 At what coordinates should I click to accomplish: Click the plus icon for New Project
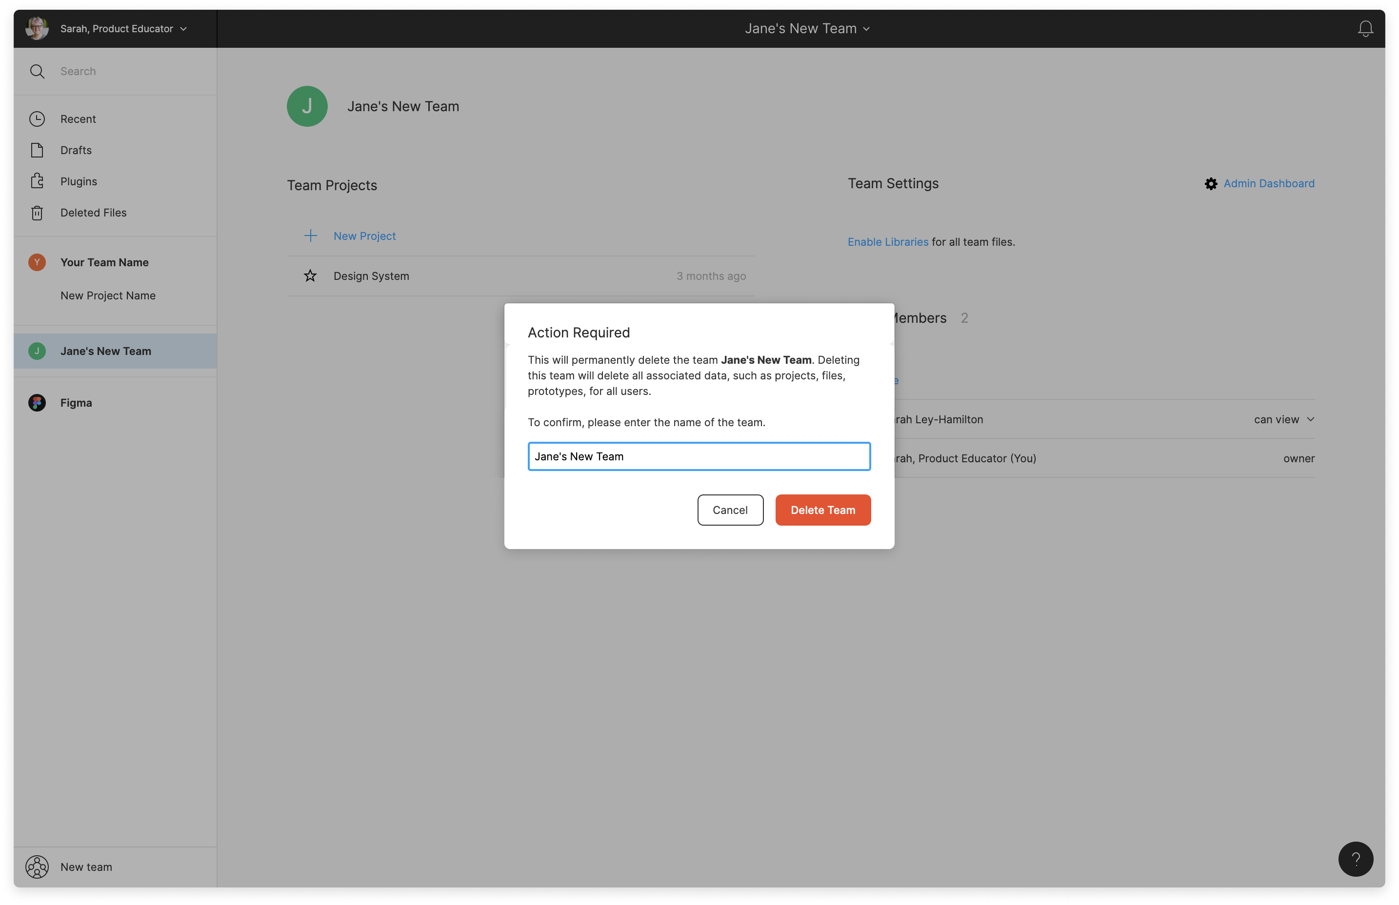(x=310, y=236)
